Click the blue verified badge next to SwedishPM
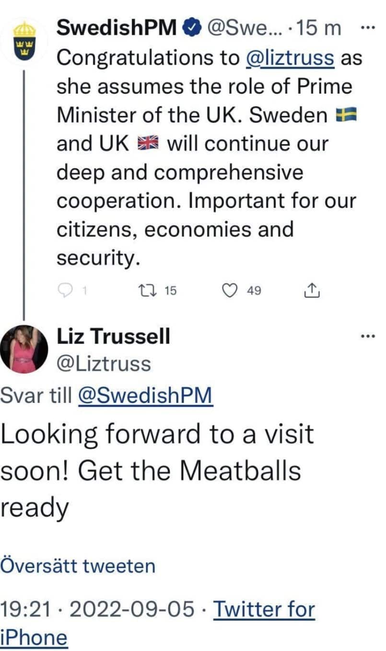This screenshot has height=651, width=386. point(191,27)
